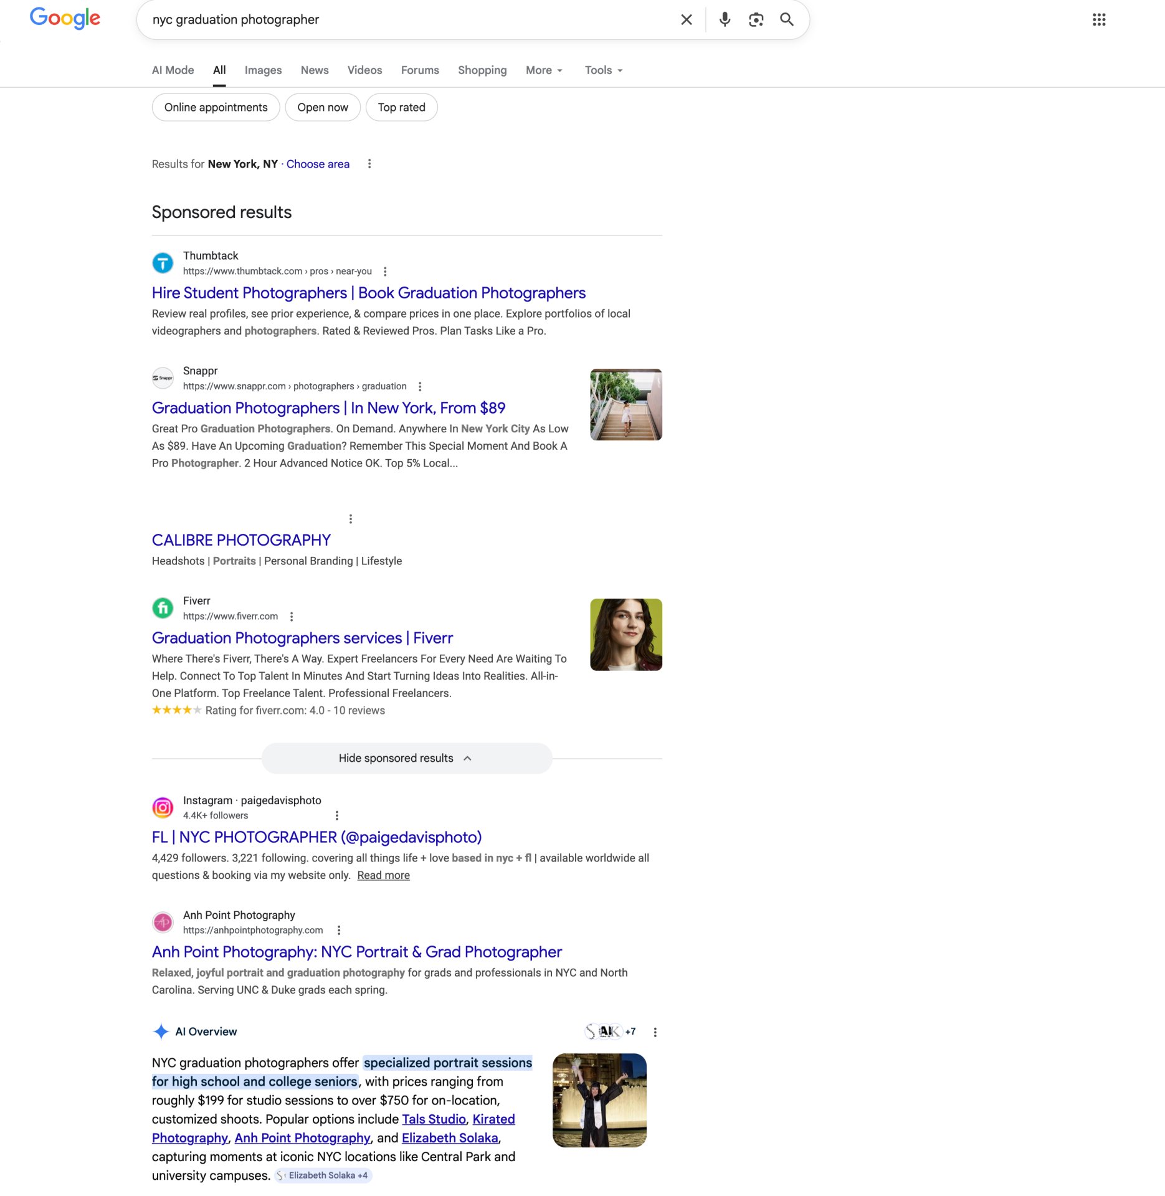Collapse sponsored results section
Screen dimensions: 1165x1196
coord(406,758)
